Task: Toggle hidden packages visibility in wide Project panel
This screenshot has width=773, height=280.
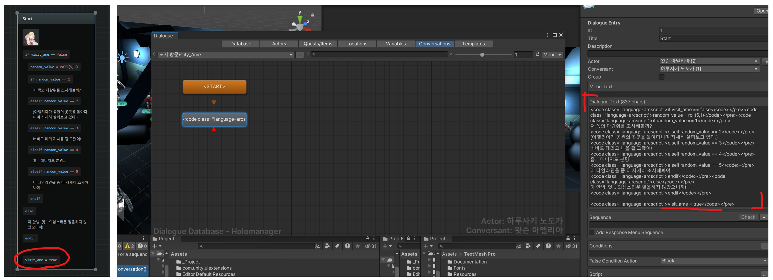Action: [371, 247]
